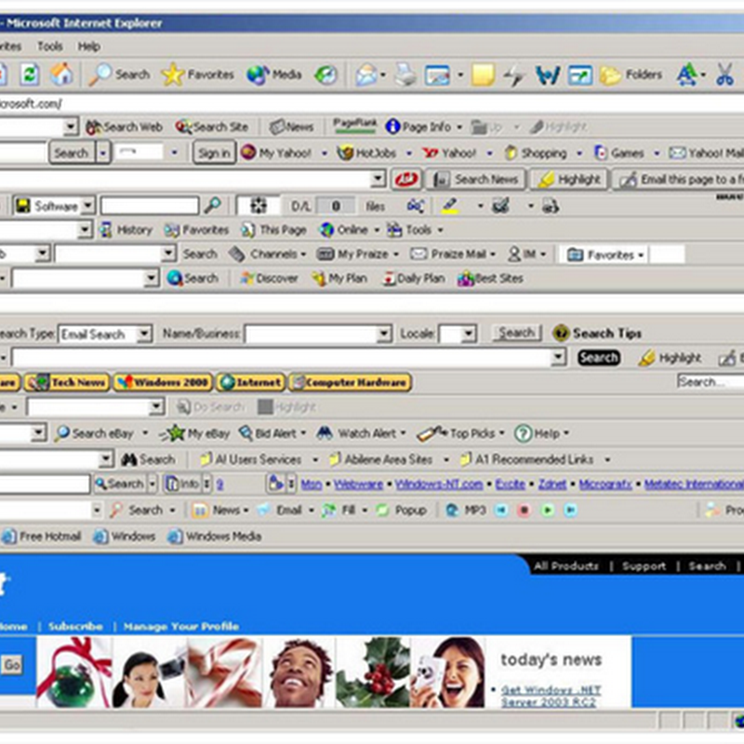Screen dimensions: 744x744
Task: Click the Search News button
Action: pyautogui.click(x=476, y=179)
